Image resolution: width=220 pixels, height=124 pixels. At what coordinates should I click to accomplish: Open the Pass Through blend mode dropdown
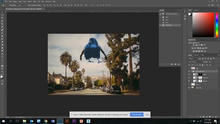[195, 62]
